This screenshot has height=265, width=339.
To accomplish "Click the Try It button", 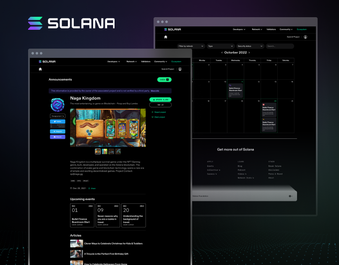I will 160,105.
